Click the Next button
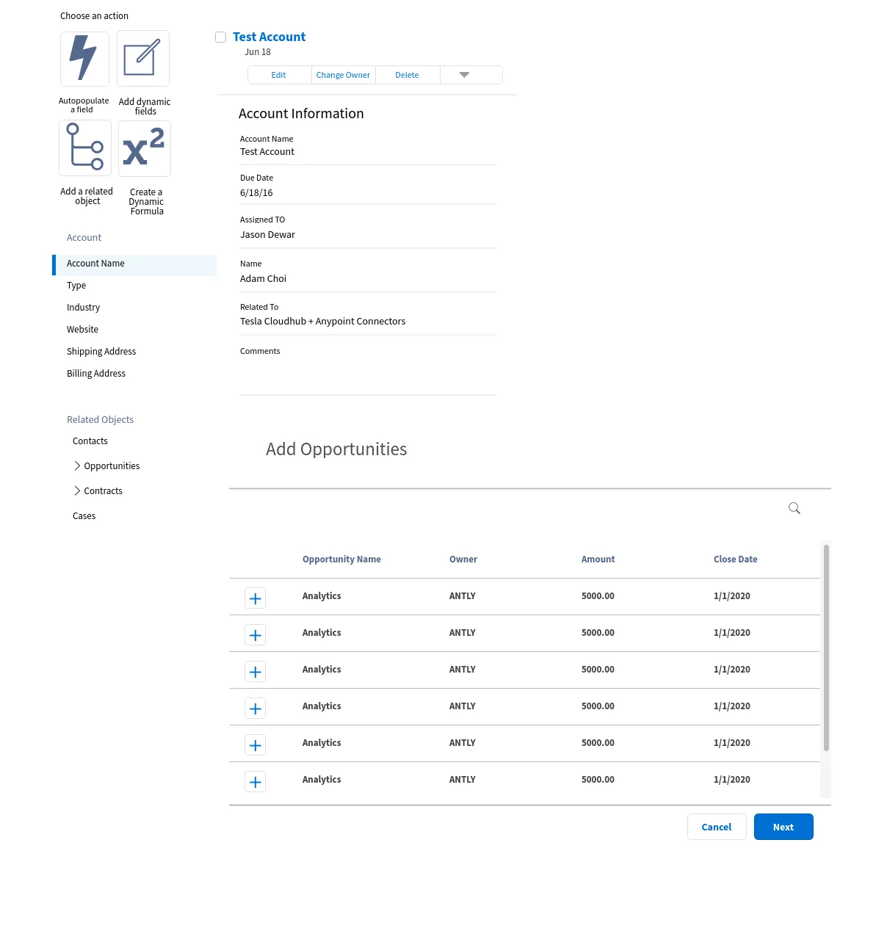The image size is (876, 931). coord(783,827)
